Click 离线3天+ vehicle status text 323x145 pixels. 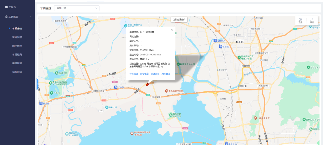[x=144, y=59]
